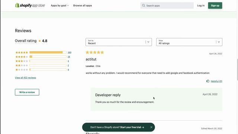Click the Developer reply heading
Screen dimensions: 238x134
pos(108,95)
